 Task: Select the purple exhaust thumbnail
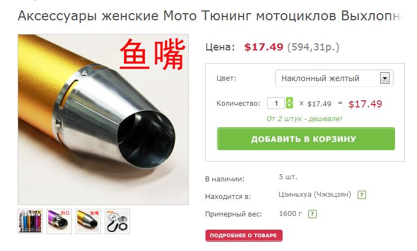point(59,221)
